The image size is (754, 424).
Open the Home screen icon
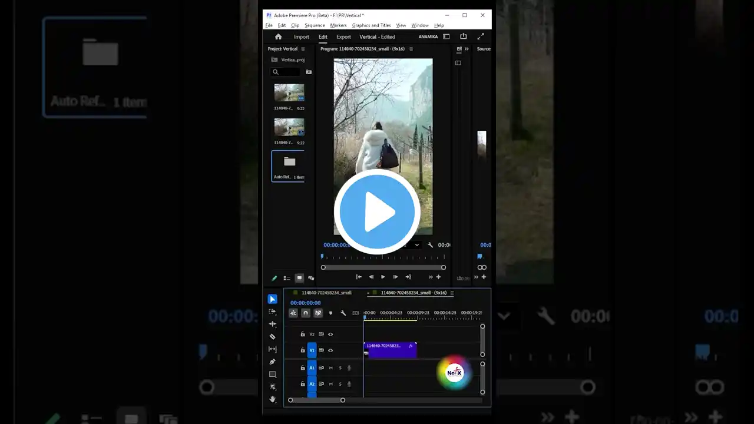click(278, 37)
